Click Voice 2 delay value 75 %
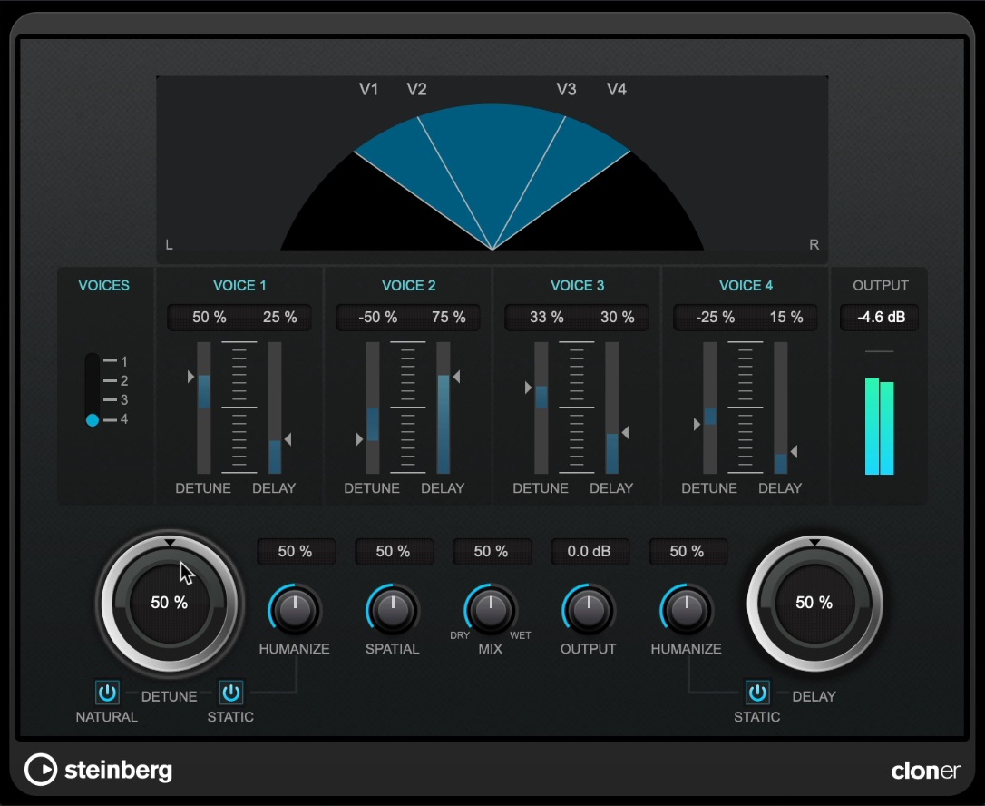This screenshot has width=985, height=806. pyautogui.click(x=449, y=318)
